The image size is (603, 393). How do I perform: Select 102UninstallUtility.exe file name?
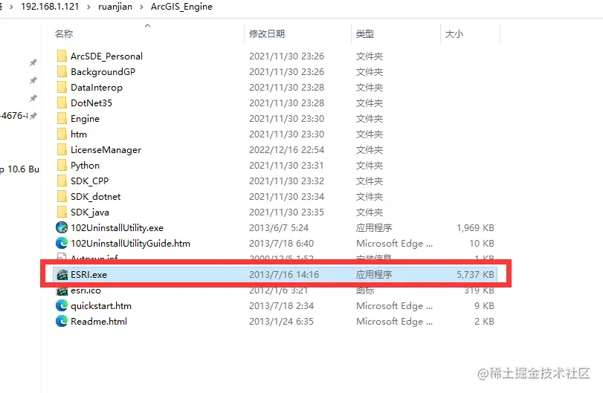117,228
